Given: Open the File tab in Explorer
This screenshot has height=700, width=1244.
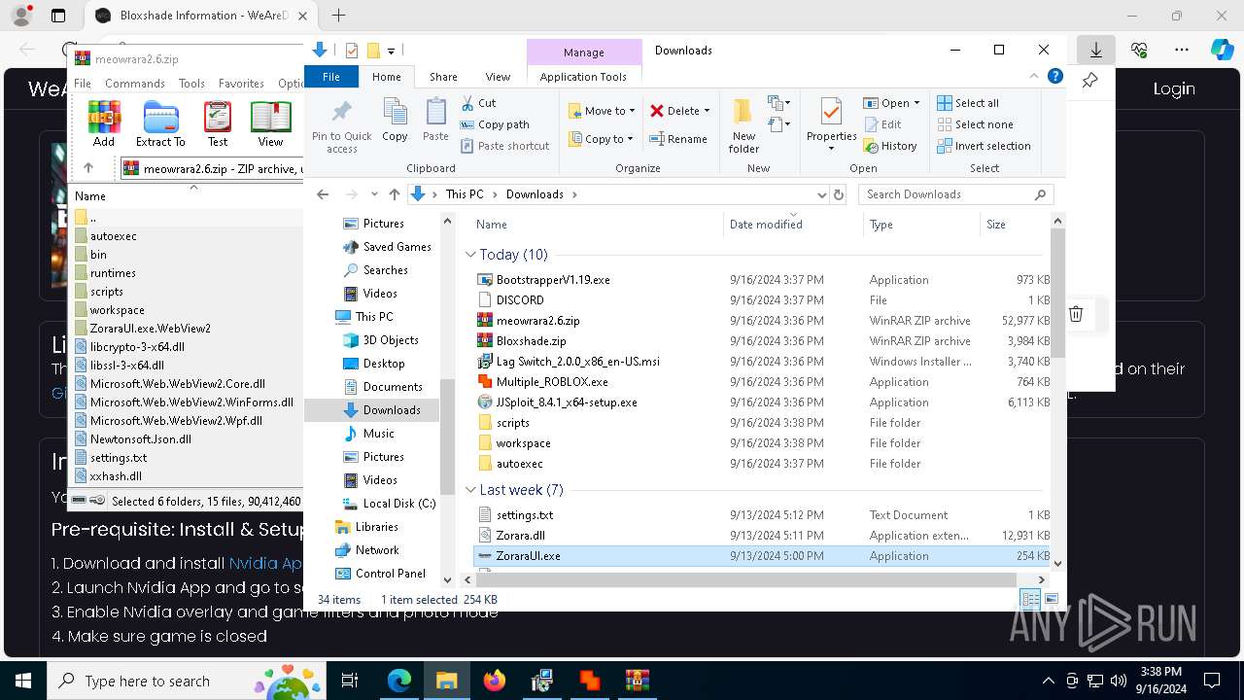Looking at the screenshot, I should [331, 77].
